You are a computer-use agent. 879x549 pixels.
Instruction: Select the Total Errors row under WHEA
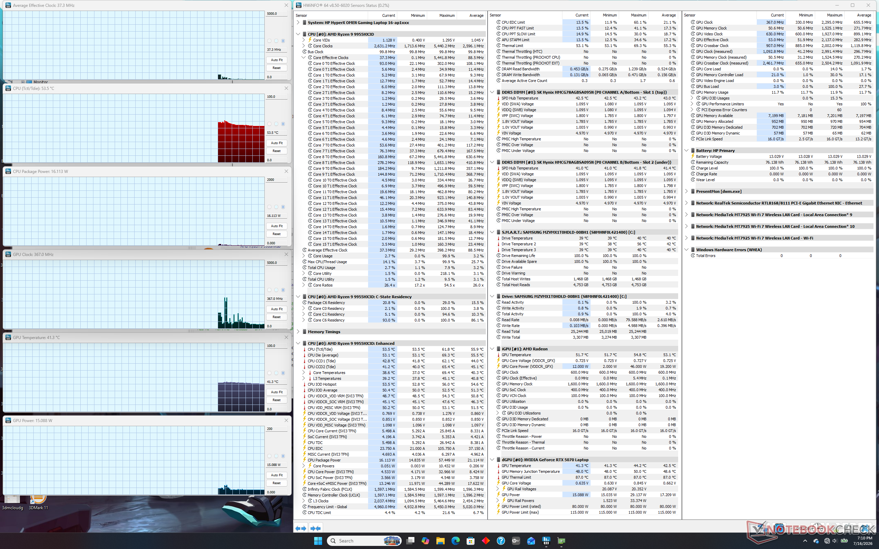pyautogui.click(x=781, y=256)
